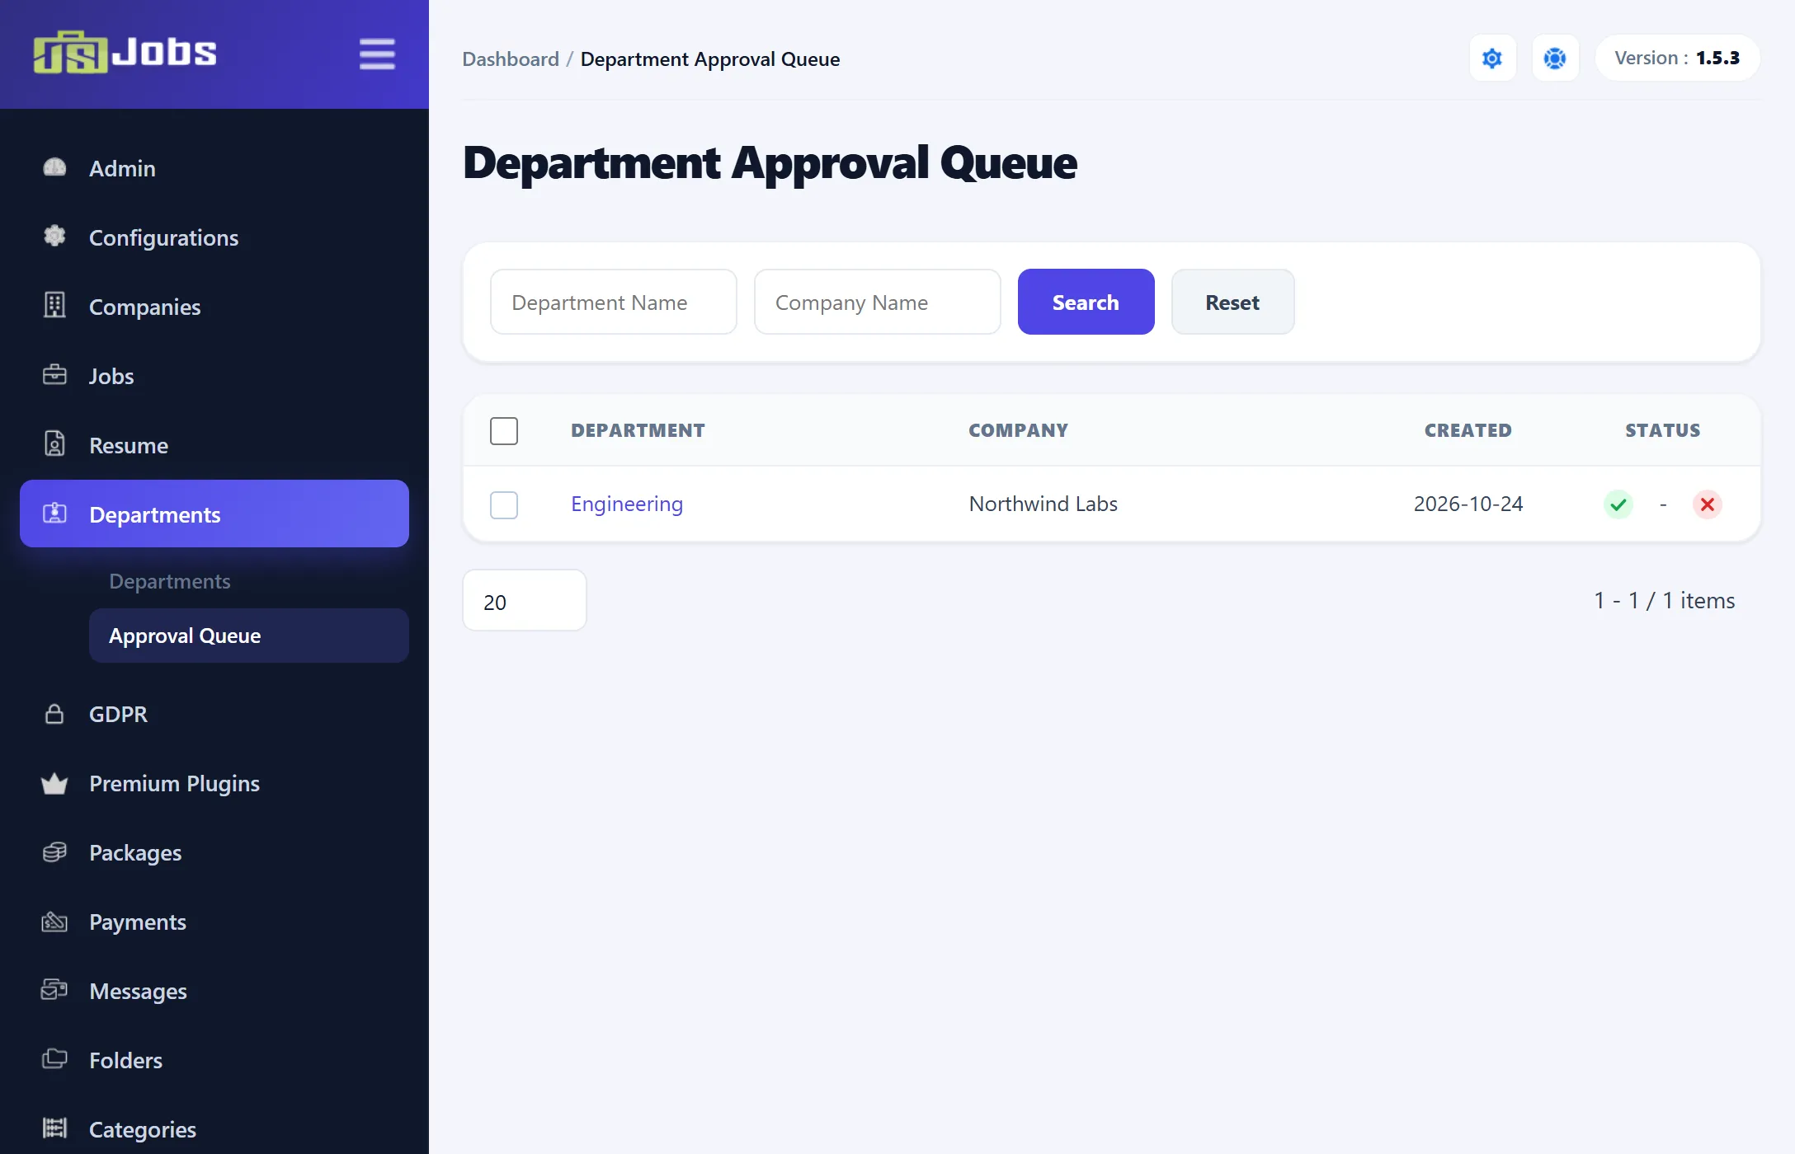Open the help lifebuoy icon
Viewport: 1795px width, 1154px height.
(x=1555, y=59)
